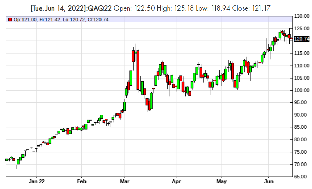
Task: Click the tall red candlestick from March's peak
Action: pyautogui.click(x=138, y=70)
